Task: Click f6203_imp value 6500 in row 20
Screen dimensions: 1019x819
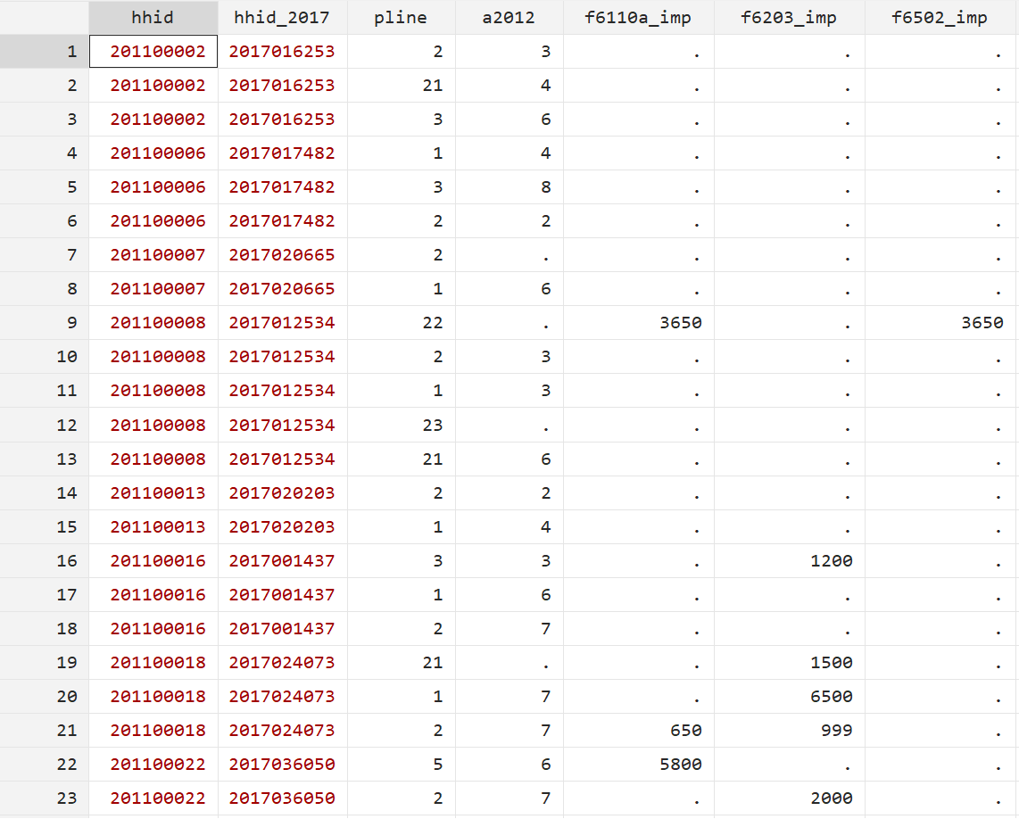Action: click(789, 696)
